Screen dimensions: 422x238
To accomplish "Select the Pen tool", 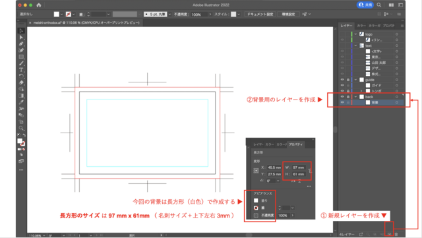I will [x=21, y=44].
